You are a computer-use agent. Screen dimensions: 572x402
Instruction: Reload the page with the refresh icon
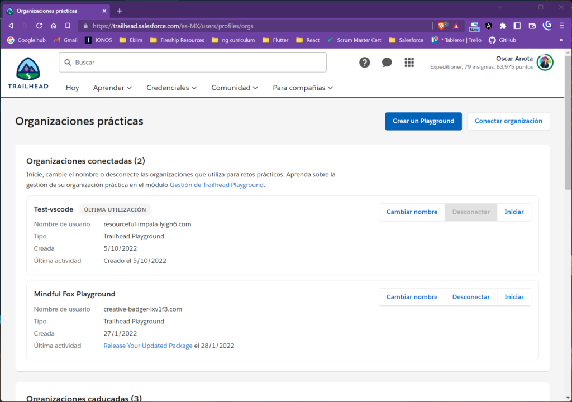pos(39,26)
